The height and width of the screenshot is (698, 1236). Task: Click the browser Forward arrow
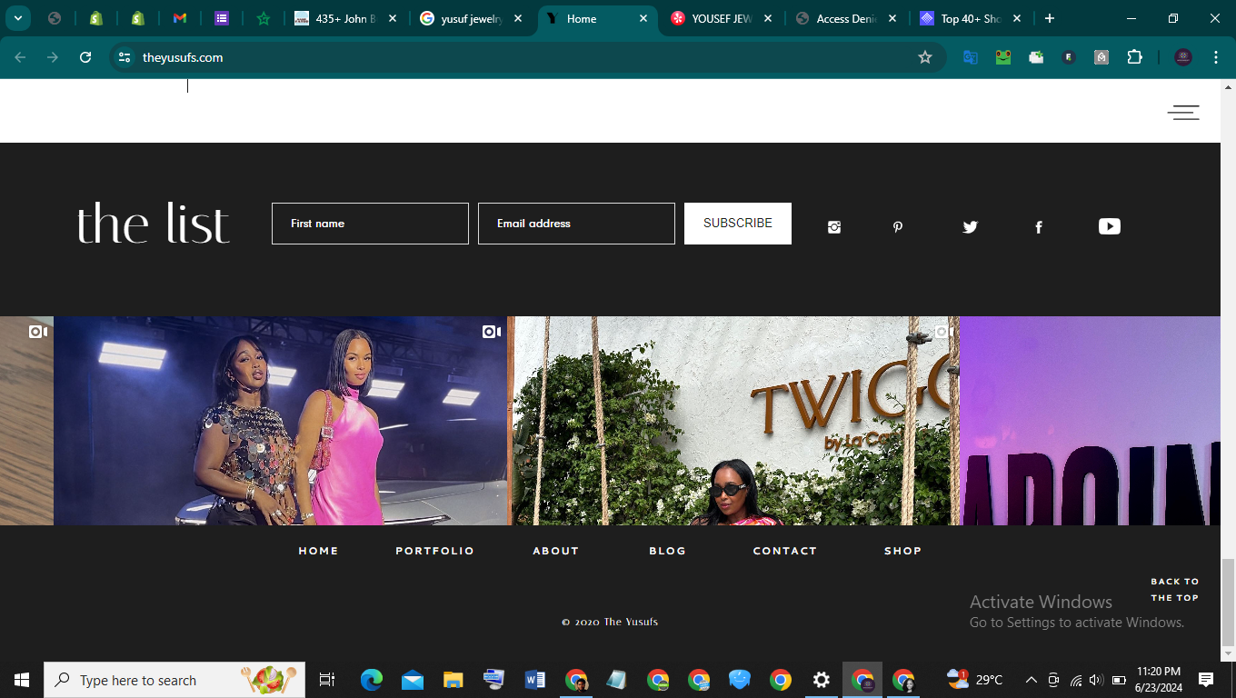[x=53, y=57]
